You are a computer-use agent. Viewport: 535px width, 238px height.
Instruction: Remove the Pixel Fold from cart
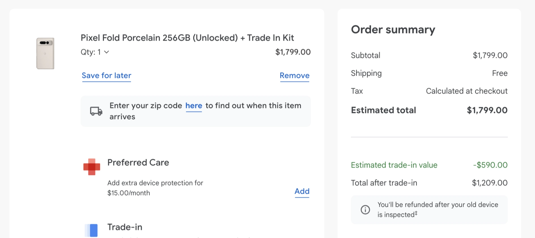[x=294, y=76]
